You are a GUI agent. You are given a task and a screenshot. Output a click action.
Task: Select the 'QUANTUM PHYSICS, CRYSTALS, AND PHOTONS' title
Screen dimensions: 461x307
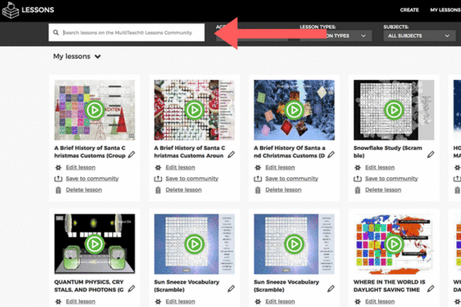89,286
